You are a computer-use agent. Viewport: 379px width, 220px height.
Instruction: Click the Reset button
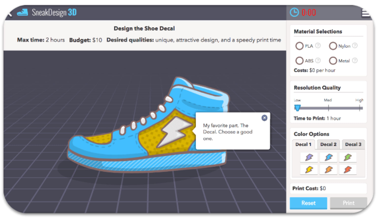tap(308, 203)
